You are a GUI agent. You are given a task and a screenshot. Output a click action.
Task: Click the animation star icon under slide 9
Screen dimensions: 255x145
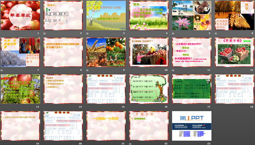87,70
